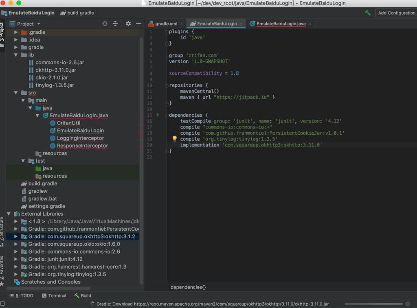
Task: Select okhttp-3.11.0.jar in lib folder
Action: coord(55,70)
